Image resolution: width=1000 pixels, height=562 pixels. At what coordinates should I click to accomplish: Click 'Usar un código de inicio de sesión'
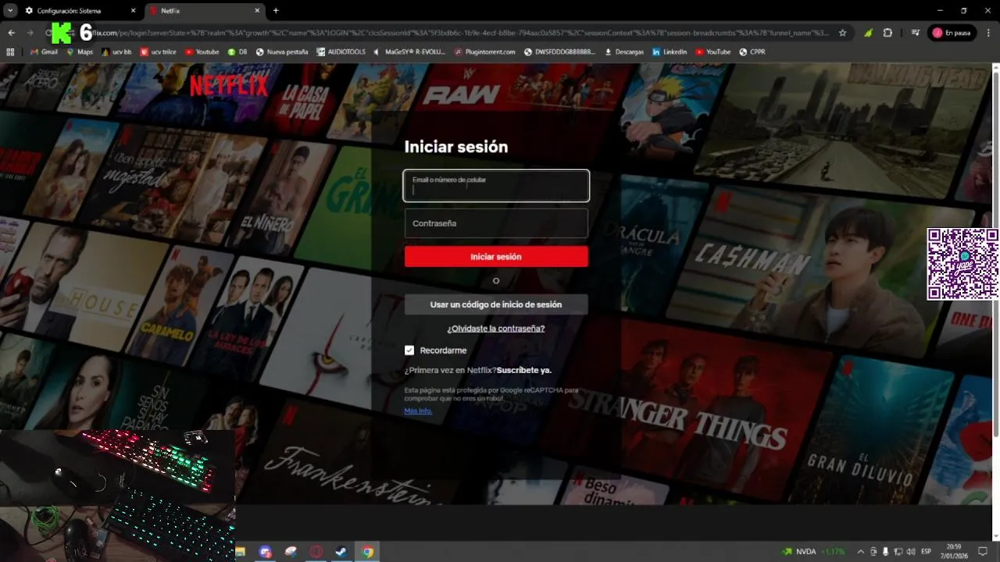496,304
